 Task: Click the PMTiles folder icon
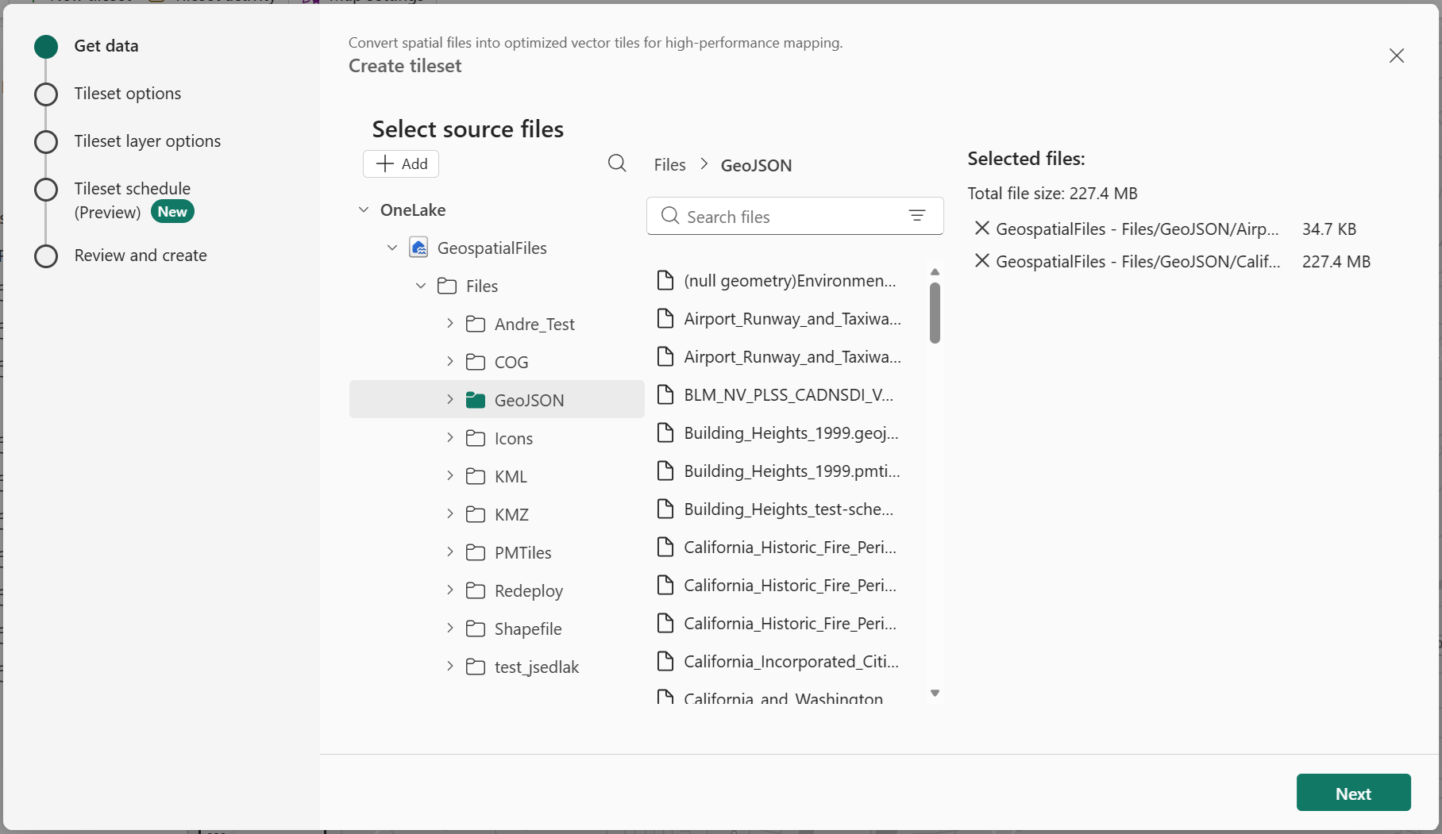tap(476, 552)
